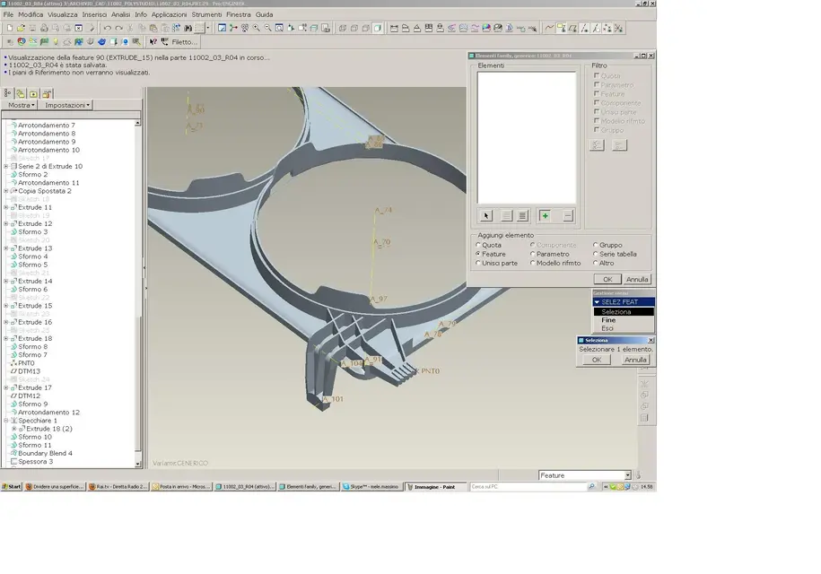This screenshot has width=821, height=574.
Task: Click the Undo arrow icon in toolbar
Action: click(107, 29)
